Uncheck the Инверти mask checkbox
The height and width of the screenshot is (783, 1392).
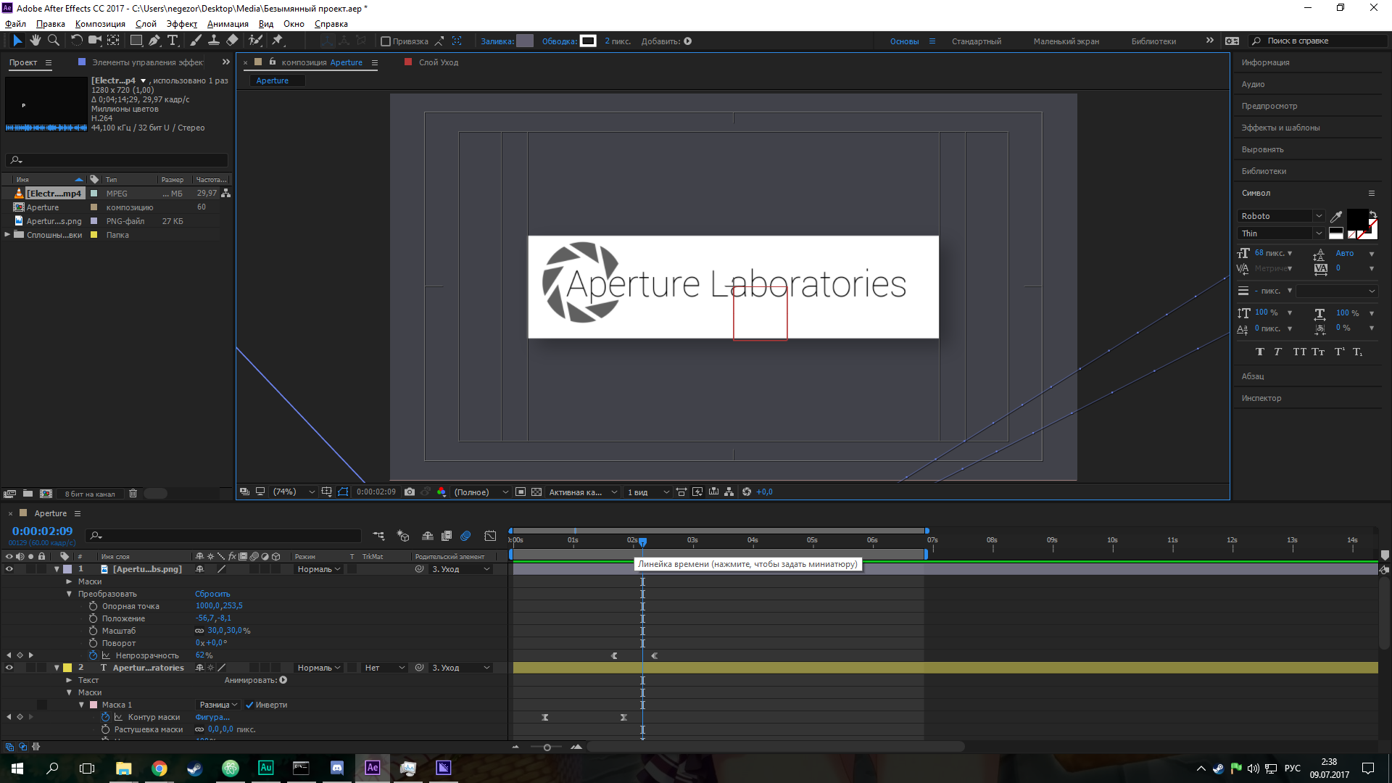[249, 705]
